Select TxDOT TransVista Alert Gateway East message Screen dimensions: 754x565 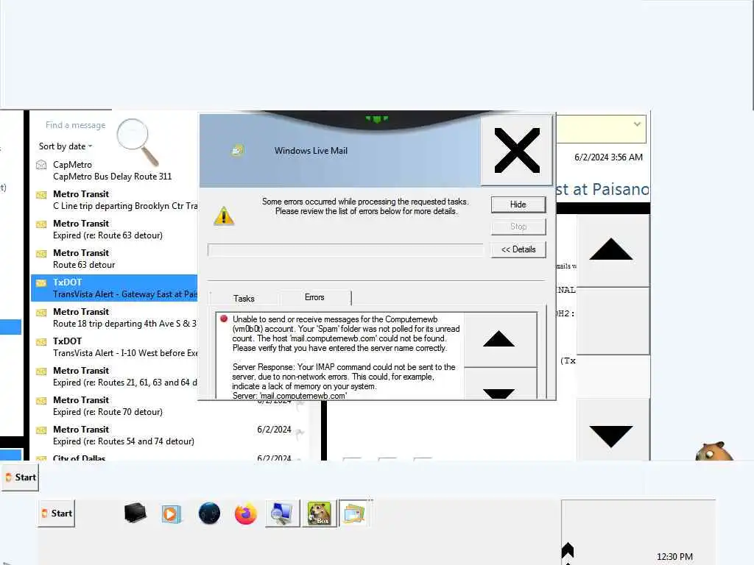tap(114, 288)
